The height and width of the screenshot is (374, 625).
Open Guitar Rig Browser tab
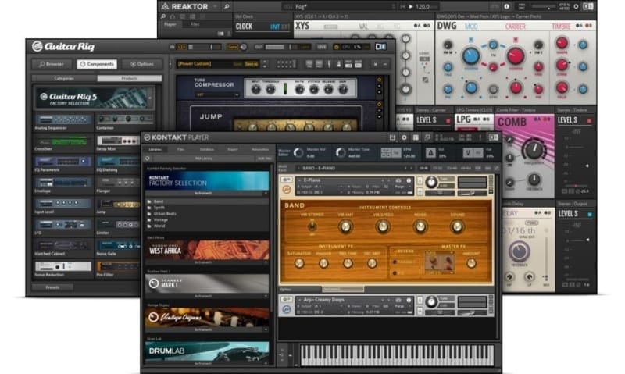[x=52, y=64]
